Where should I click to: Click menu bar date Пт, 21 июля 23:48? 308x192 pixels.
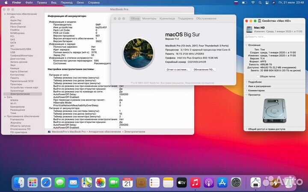pos(291,3)
